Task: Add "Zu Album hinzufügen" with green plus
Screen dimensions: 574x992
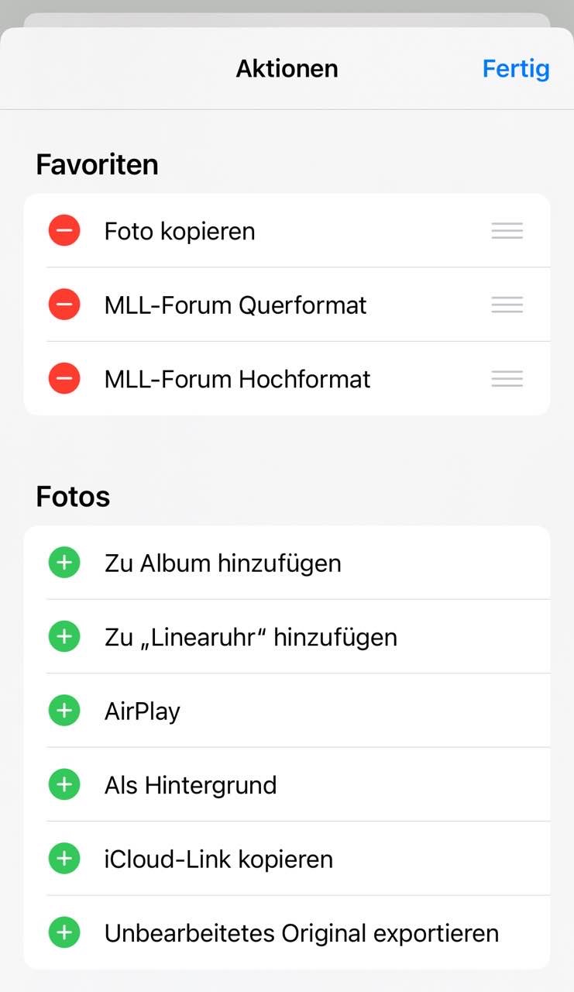Action: tap(64, 563)
